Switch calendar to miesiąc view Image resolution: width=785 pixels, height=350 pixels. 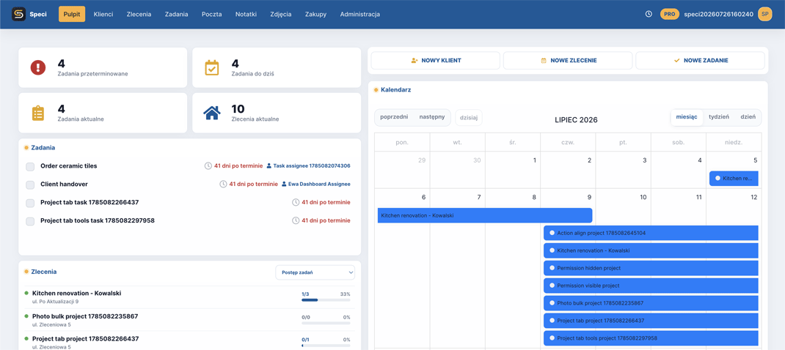[687, 117]
